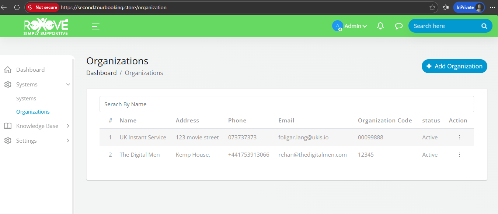Open the notifications bell icon
Screen dimensions: 498x214
(380, 26)
